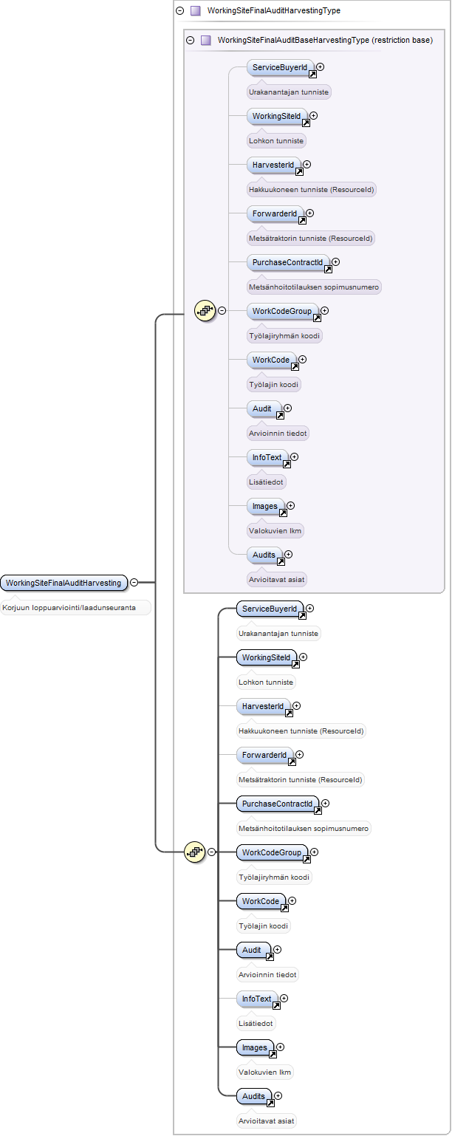Expand ForwarderId in the lower sequence

coord(299,755)
